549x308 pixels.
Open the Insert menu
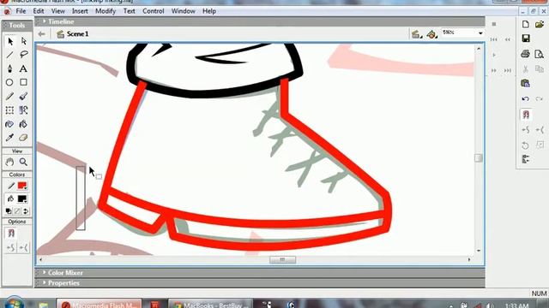(80, 11)
